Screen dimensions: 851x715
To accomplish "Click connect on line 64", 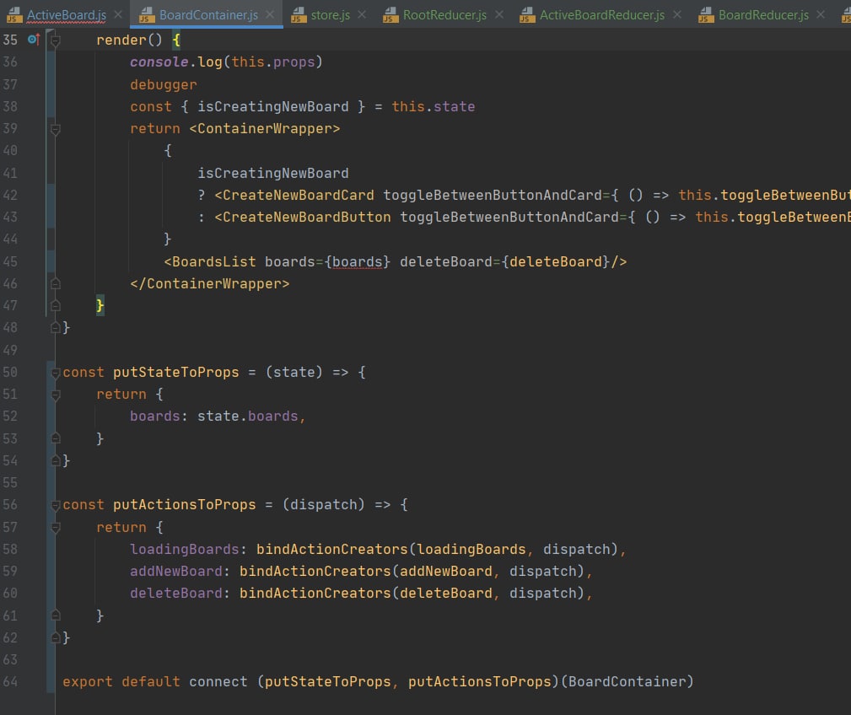I will click(x=218, y=682).
